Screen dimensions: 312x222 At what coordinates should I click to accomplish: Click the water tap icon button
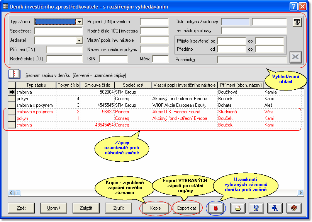[275, 208]
